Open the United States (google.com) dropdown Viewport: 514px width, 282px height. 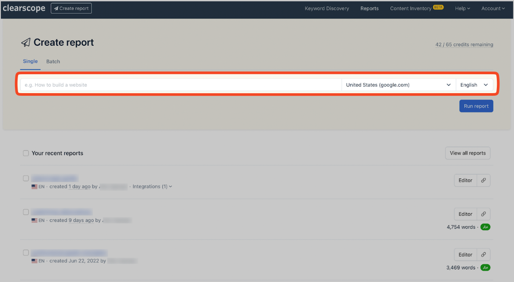click(x=399, y=85)
